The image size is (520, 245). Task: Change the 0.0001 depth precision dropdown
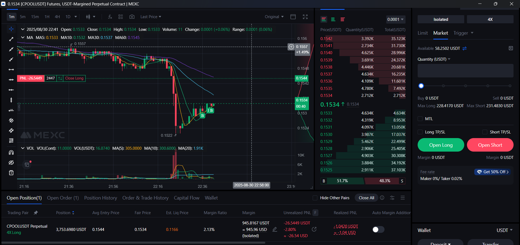pyautogui.click(x=396, y=20)
